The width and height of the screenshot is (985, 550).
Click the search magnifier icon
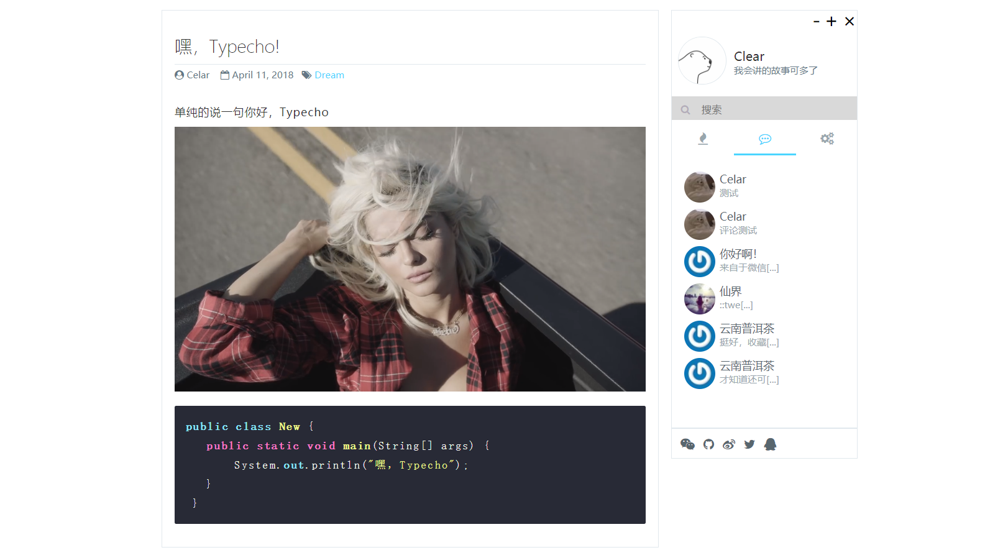pyautogui.click(x=685, y=110)
